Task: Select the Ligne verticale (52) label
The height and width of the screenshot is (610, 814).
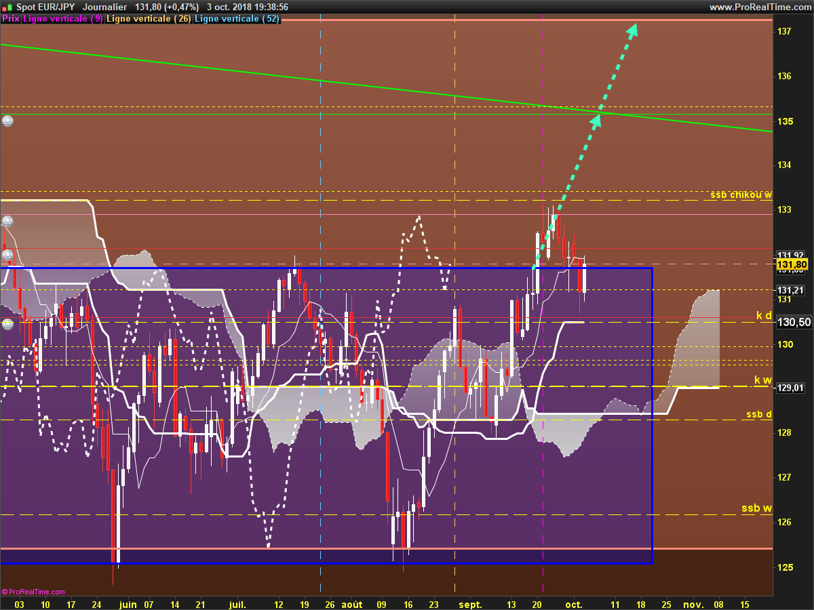Action: tap(236, 19)
